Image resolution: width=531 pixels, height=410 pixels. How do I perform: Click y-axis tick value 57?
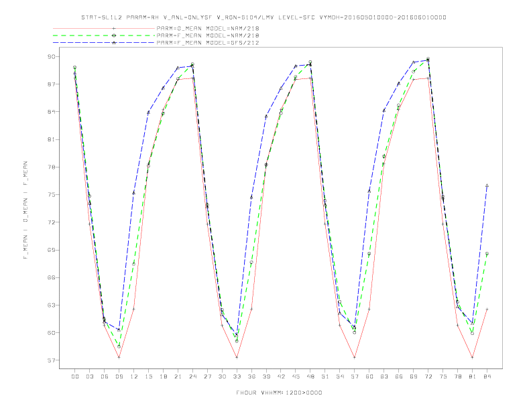(x=51, y=360)
